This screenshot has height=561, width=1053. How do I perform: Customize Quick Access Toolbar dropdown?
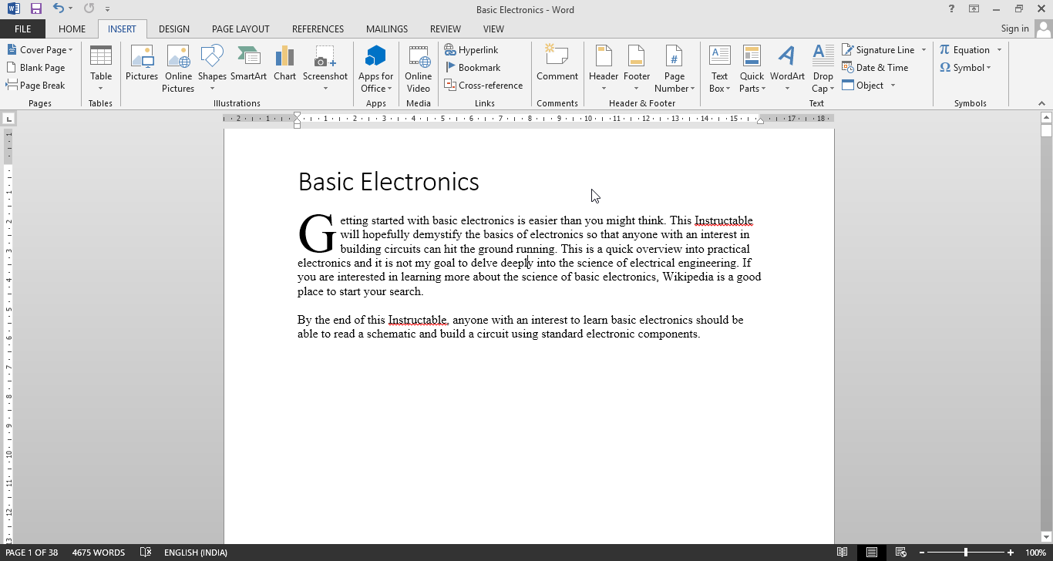tap(107, 9)
